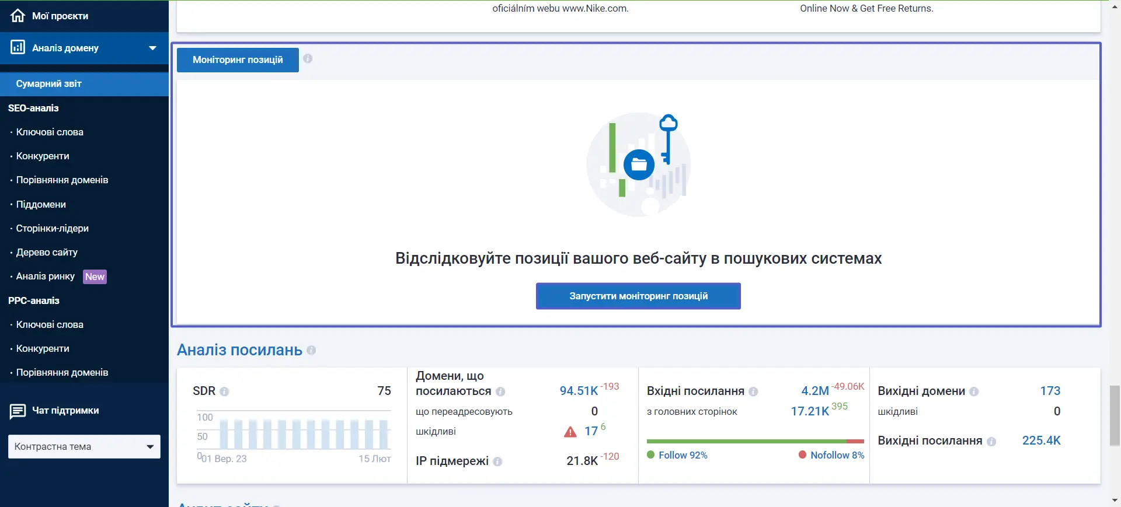
Task: Click info icon next to Домени, що посилаються
Action: (x=500, y=391)
